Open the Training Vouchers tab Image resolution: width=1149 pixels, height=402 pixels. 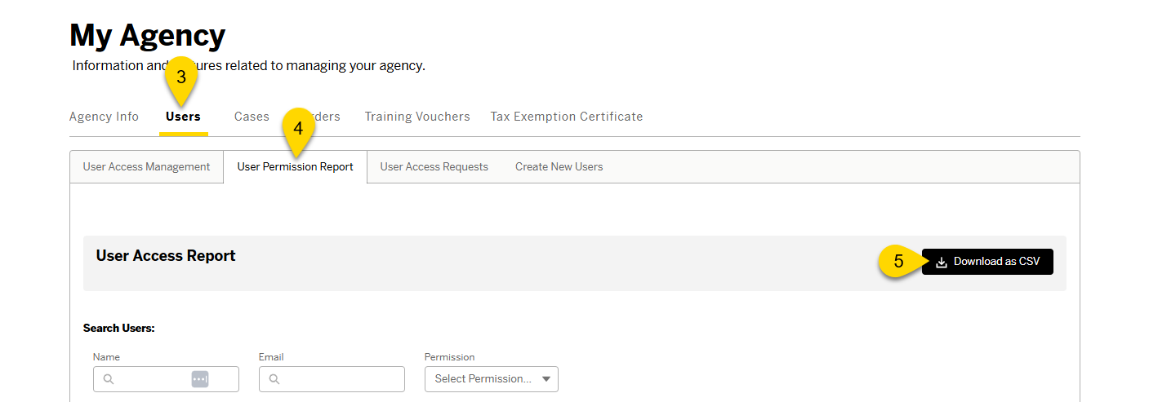click(417, 117)
